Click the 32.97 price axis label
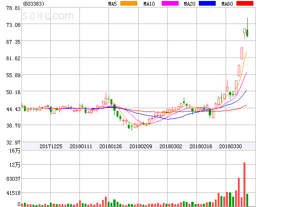Viewport: 282px width, 207px height. pos(13,143)
